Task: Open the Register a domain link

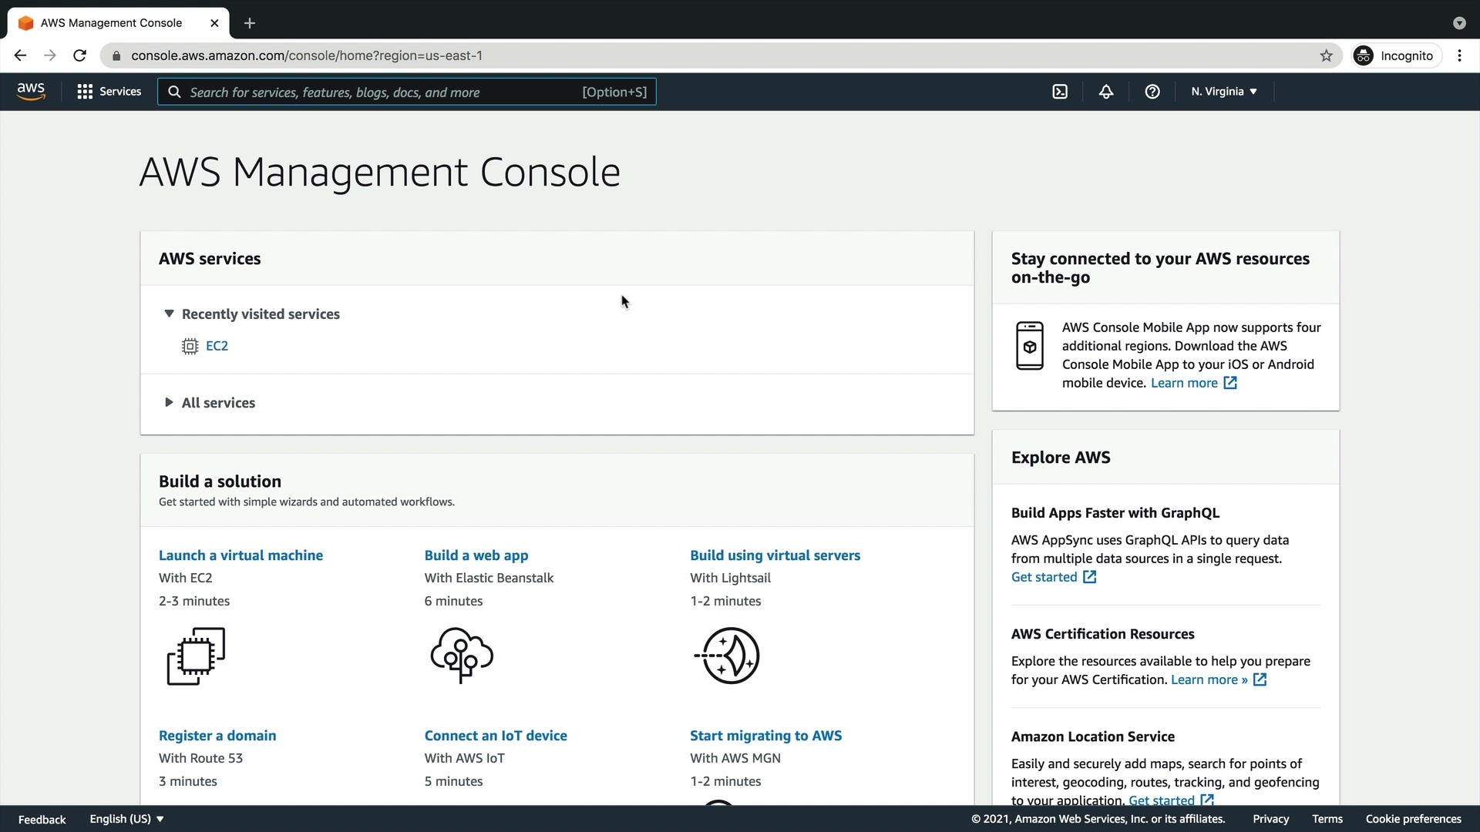Action: tap(217, 736)
